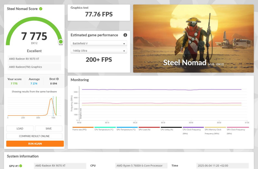The width and height of the screenshot is (258, 169).
Task: Click the score gauge end knob
Action: [x=61, y=42]
